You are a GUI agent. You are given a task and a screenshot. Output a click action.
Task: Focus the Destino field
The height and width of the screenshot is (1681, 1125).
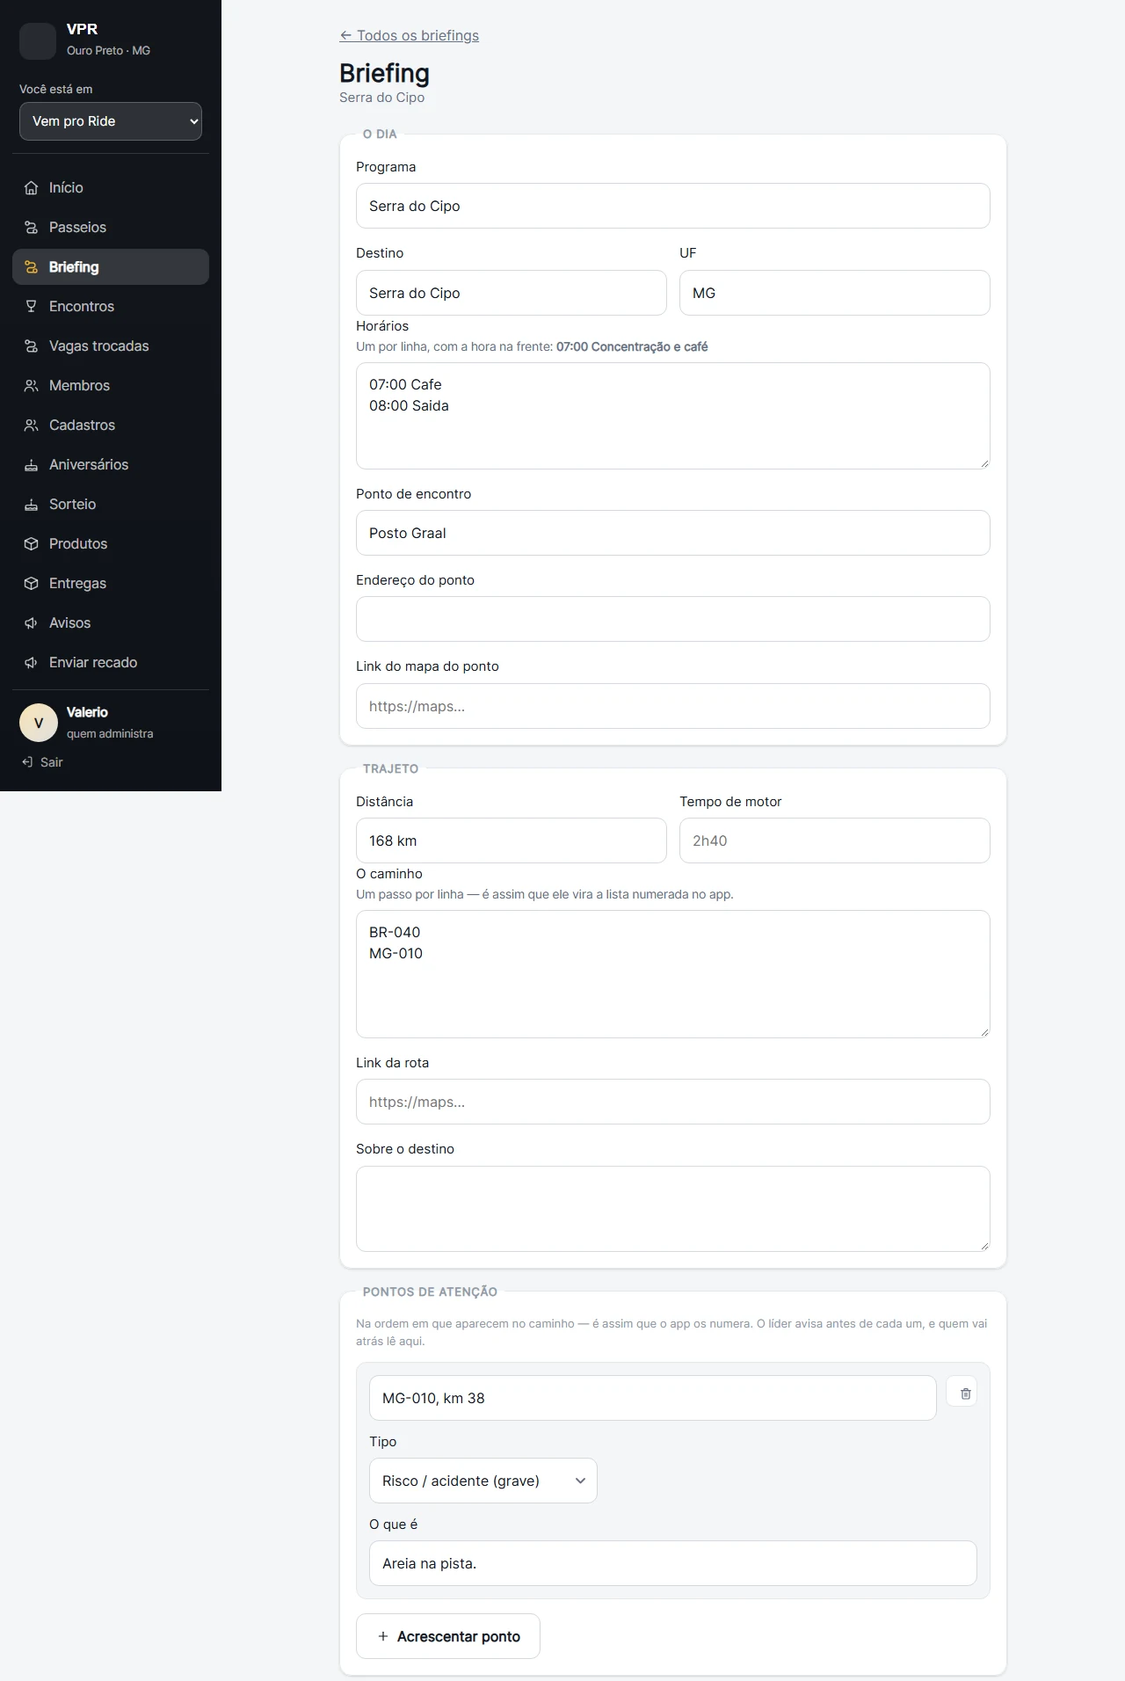click(512, 293)
